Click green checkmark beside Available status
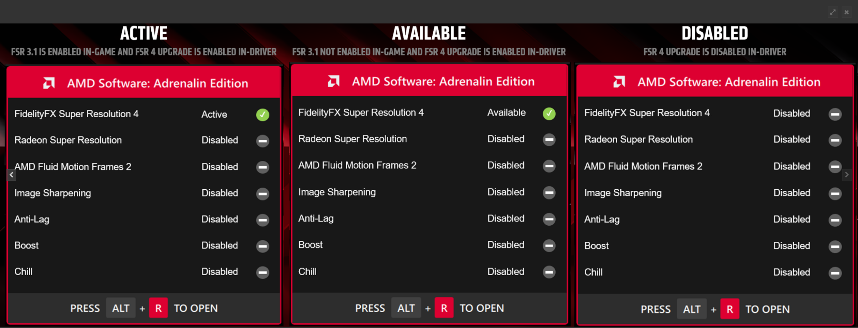Screen dimensions: 858x328 click(x=549, y=113)
